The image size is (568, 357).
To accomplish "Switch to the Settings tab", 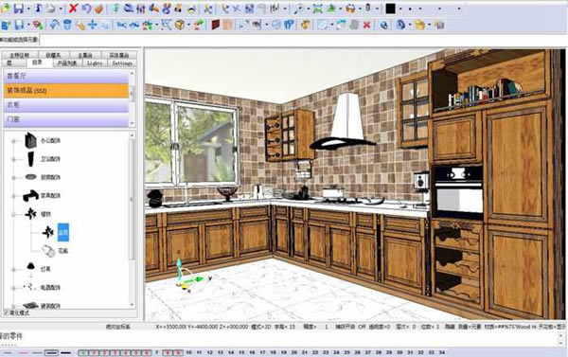I will 122,63.
